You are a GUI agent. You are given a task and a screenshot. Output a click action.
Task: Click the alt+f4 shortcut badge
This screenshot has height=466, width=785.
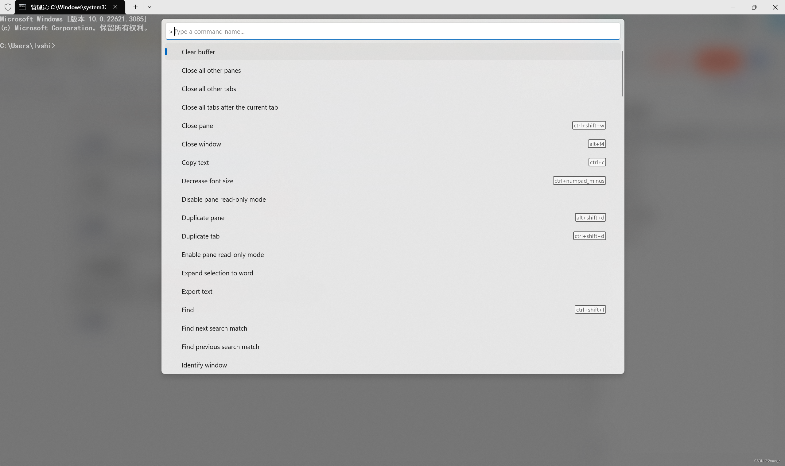[x=597, y=144]
